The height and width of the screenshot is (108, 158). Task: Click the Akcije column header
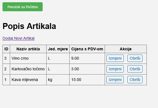pyautogui.click(x=126, y=49)
